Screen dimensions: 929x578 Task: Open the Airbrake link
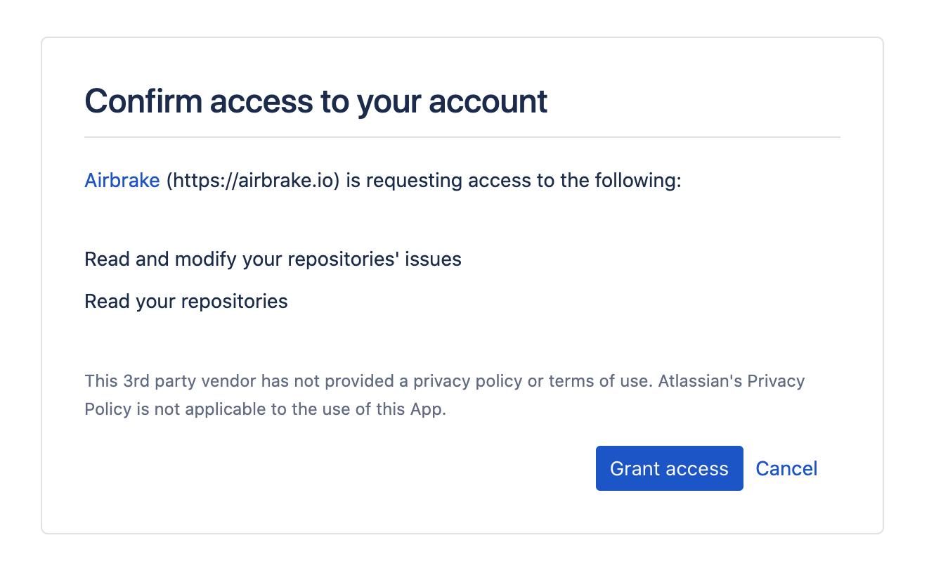[122, 181]
